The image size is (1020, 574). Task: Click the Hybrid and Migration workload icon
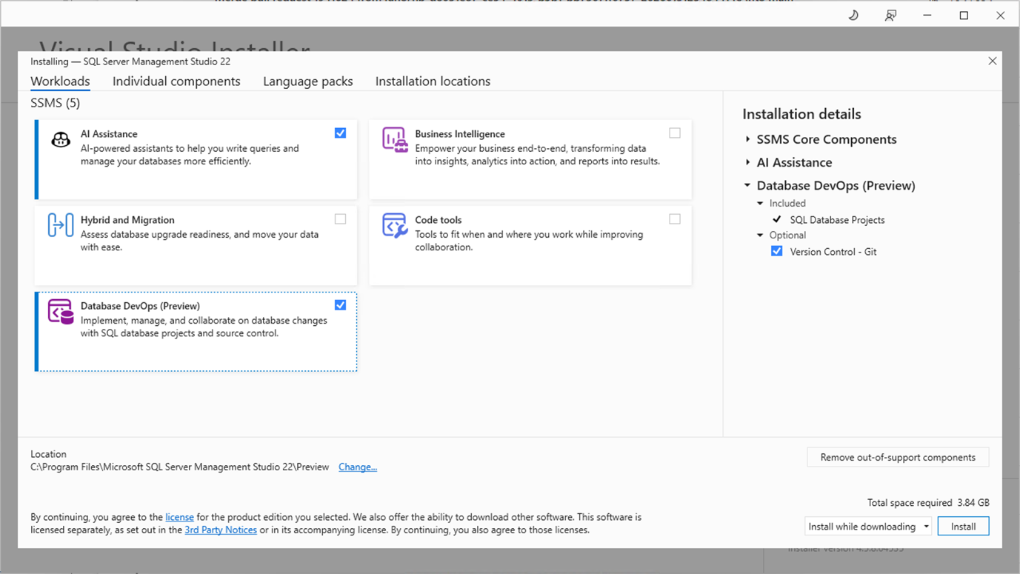(60, 224)
